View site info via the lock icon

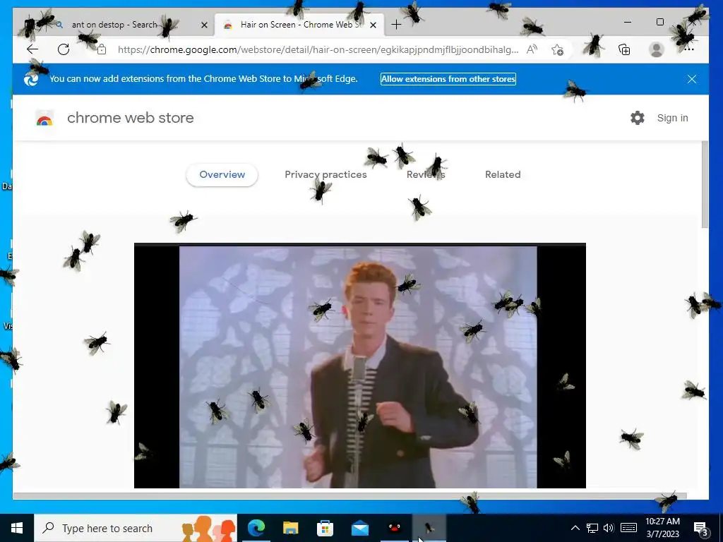102,49
